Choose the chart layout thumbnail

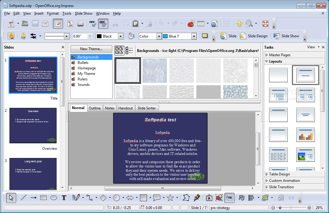point(305,135)
